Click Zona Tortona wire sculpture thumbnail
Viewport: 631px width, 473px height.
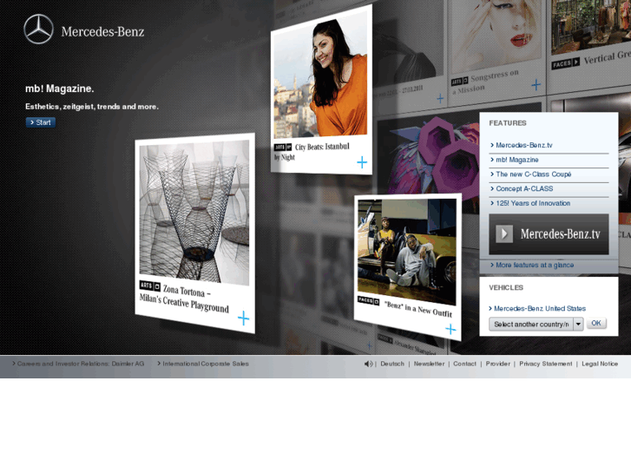click(x=194, y=213)
